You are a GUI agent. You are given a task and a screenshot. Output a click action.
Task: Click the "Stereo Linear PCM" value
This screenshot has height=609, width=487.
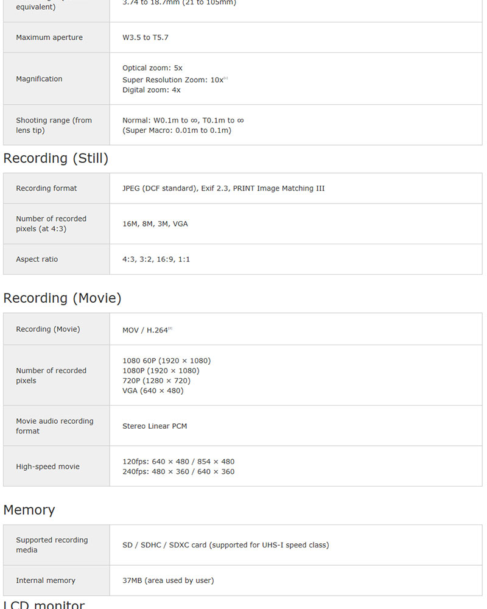tap(155, 426)
